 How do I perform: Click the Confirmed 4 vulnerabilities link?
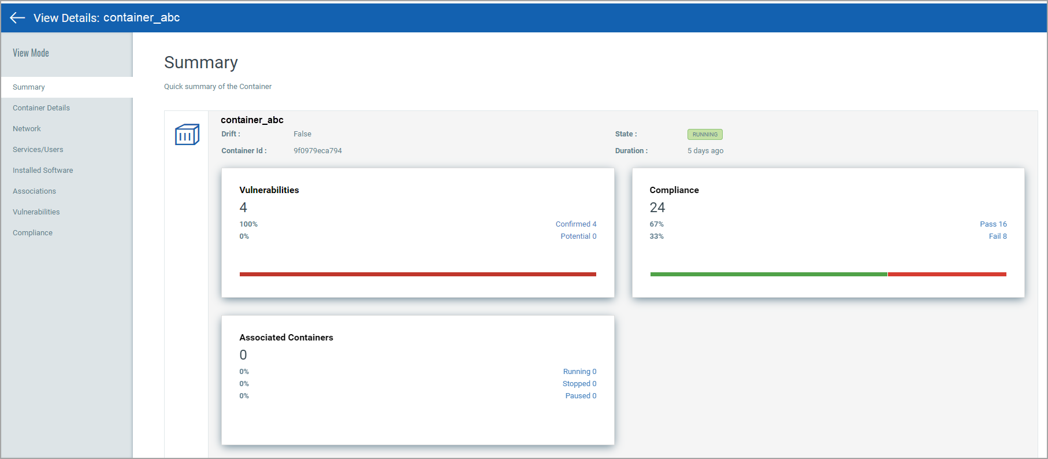(576, 224)
